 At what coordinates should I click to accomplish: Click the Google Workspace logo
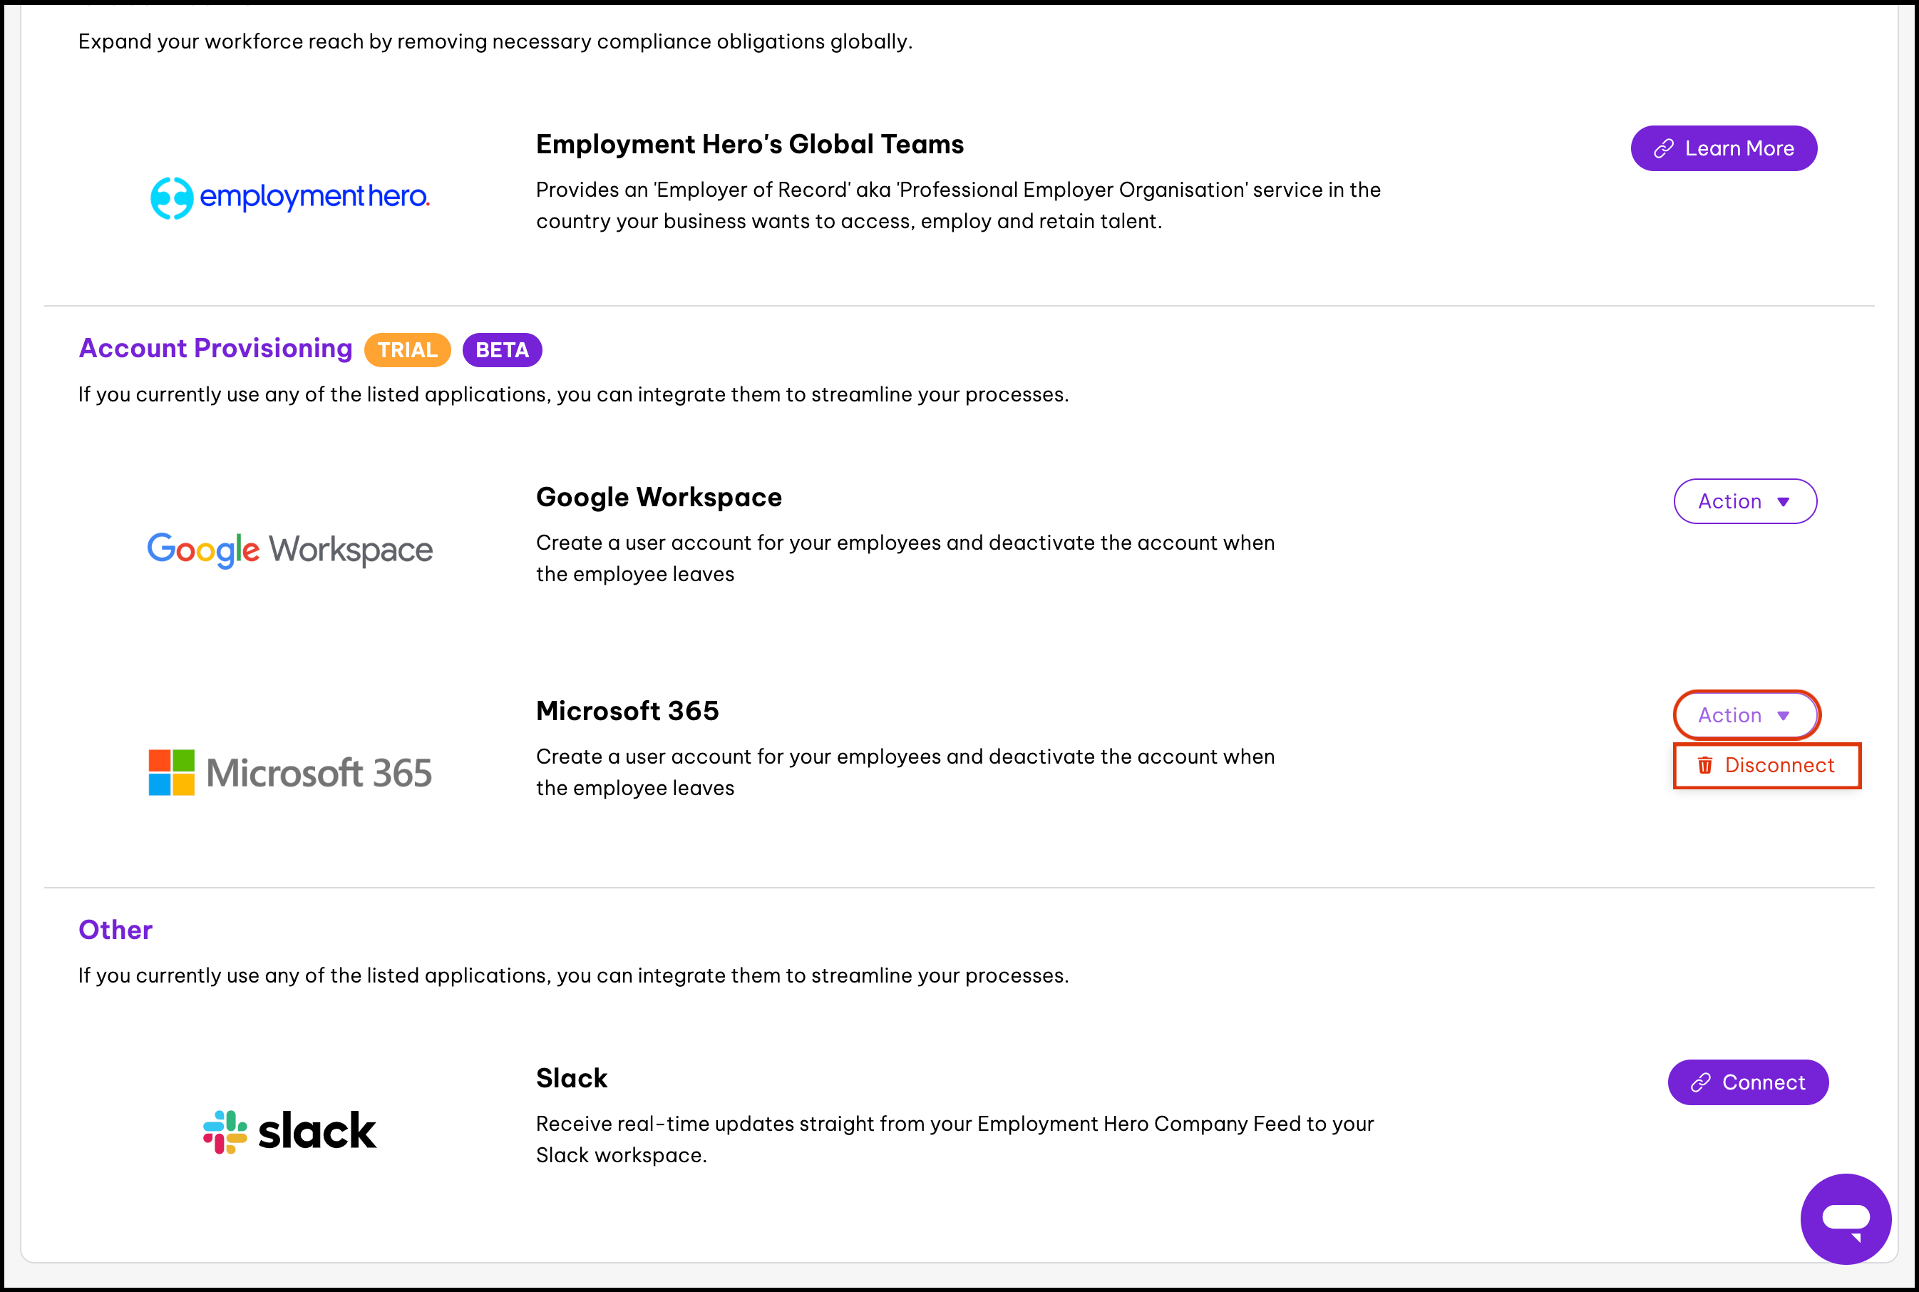[x=289, y=550]
